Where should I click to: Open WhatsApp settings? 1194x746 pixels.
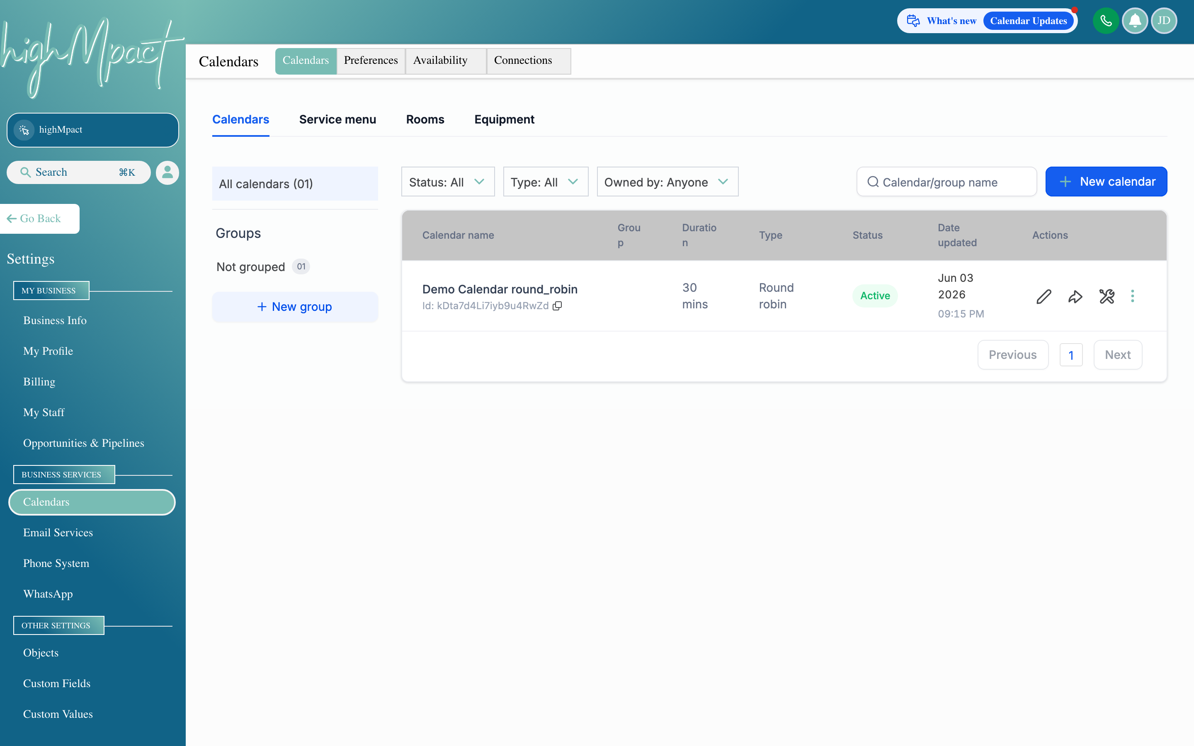click(48, 593)
